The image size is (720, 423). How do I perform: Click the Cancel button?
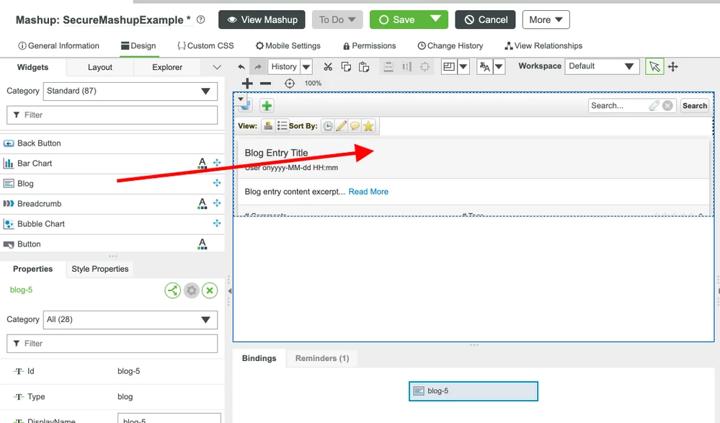coord(485,19)
